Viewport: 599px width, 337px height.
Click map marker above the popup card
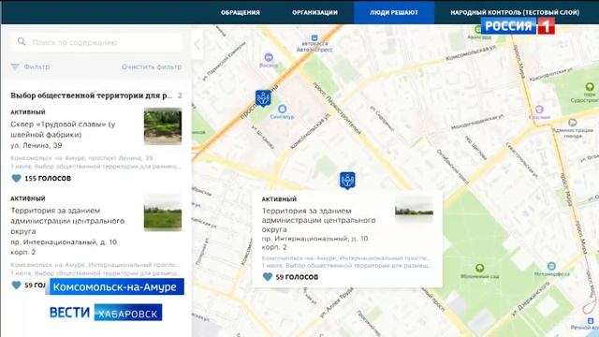coord(347,181)
